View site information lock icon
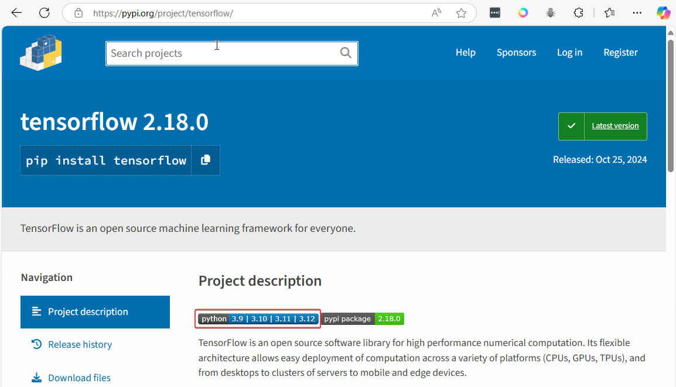Viewport: 676px width, 387px height. 78,13
